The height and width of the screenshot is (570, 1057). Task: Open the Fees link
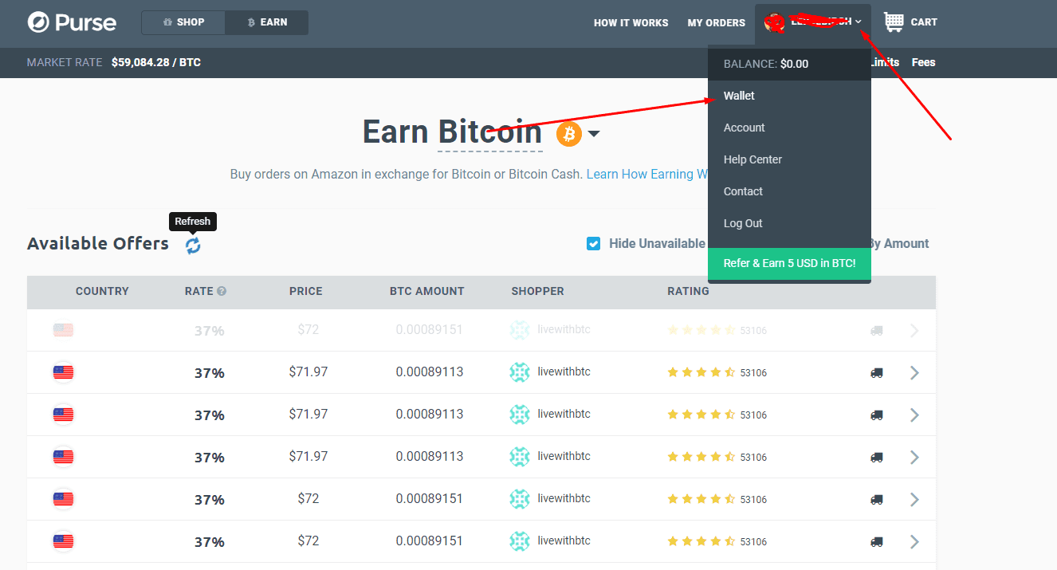coord(924,62)
